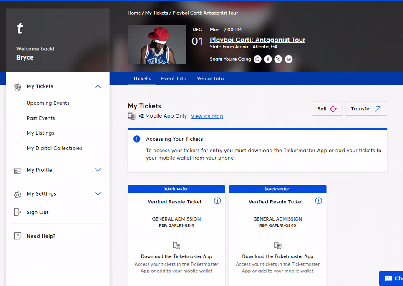Switch to the Event Info tab
403x286 pixels.
tap(174, 78)
